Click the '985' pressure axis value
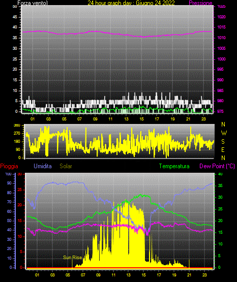 pos(220,90)
